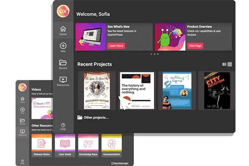Click the QX logo in the large window
The width and height of the screenshot is (249, 166).
point(63,10)
